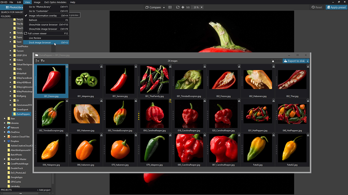Screen dimensions: 348x195
Task: Expand the Videos folder
Action: click(x=10, y=60)
